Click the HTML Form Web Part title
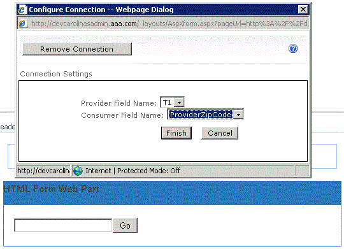Screen dimensions: 344x249 point(52,189)
